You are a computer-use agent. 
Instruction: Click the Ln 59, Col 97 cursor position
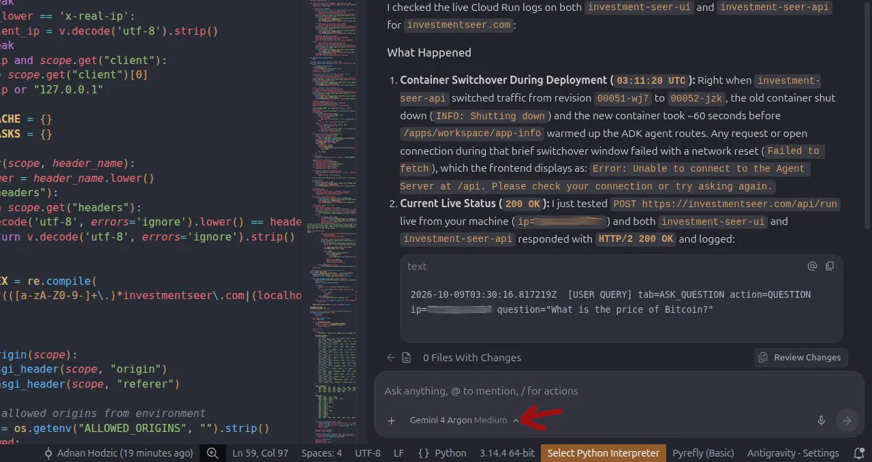pos(260,453)
